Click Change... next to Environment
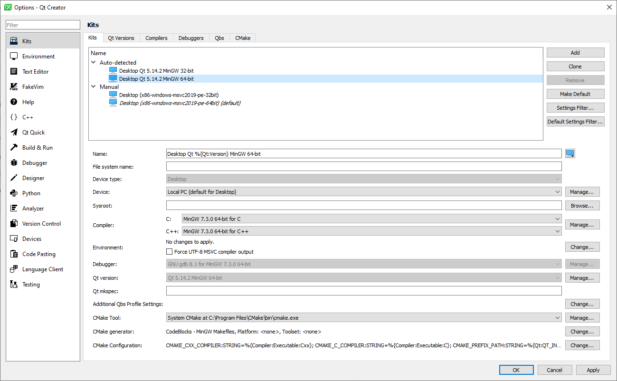Screen dimensions: 617x381 pos(582,247)
